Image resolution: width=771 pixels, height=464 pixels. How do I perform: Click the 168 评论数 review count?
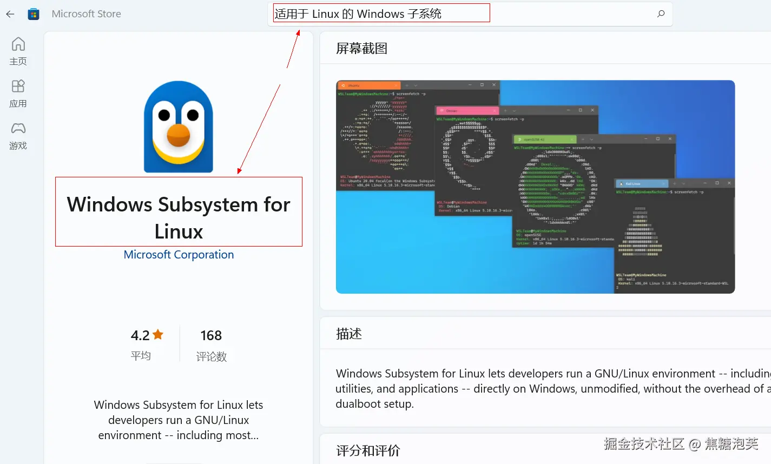coord(211,345)
